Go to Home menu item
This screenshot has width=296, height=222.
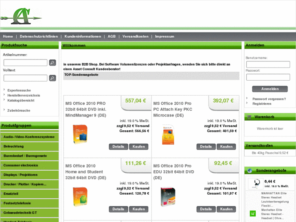[8, 37]
